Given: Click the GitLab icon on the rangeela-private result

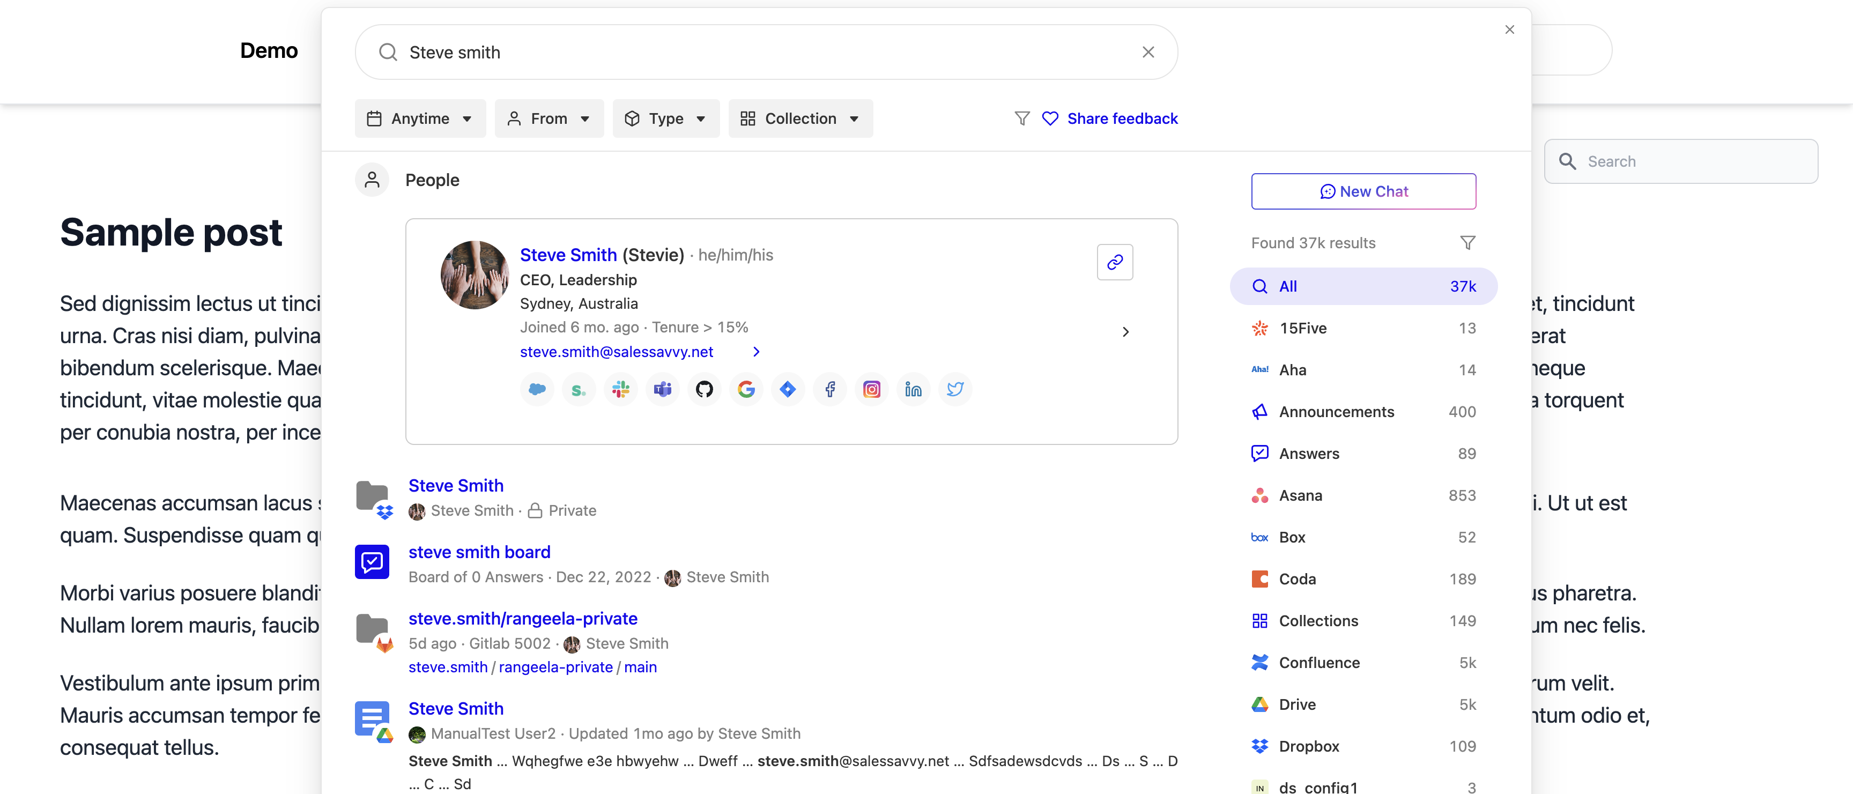Looking at the screenshot, I should pos(384,645).
